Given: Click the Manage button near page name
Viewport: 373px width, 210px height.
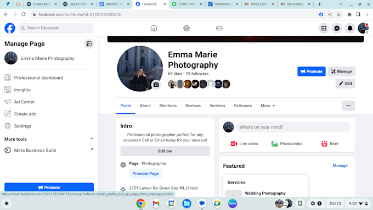Looking at the screenshot, I should 342,71.
